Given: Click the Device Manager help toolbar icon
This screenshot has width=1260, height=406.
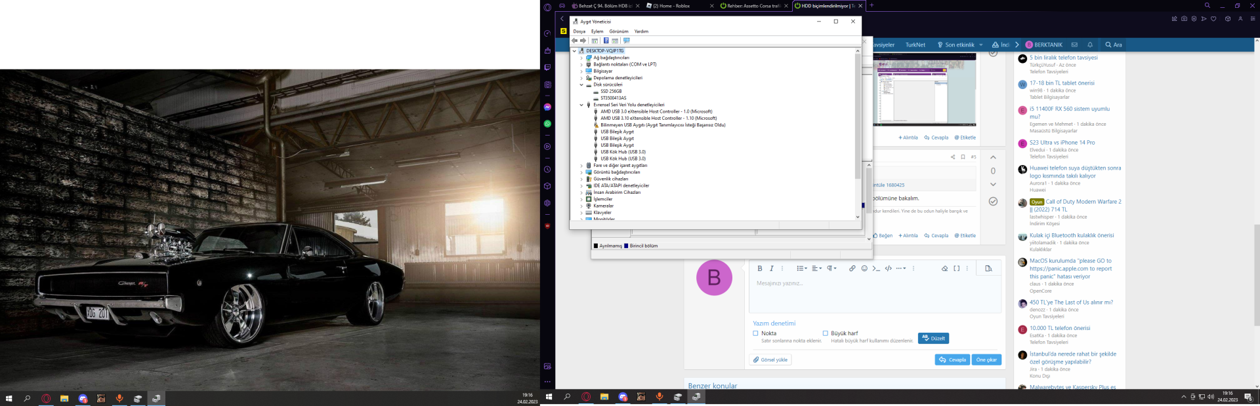Looking at the screenshot, I should pyautogui.click(x=606, y=41).
